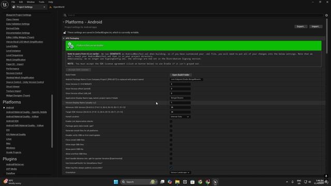
Task: Click the Unreal Engine logo icon
Action: pos(5,5)
